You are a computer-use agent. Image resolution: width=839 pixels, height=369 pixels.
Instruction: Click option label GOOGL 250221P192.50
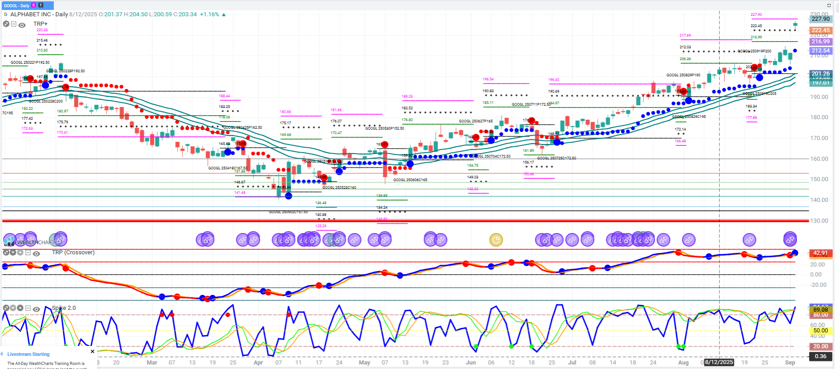(30, 62)
